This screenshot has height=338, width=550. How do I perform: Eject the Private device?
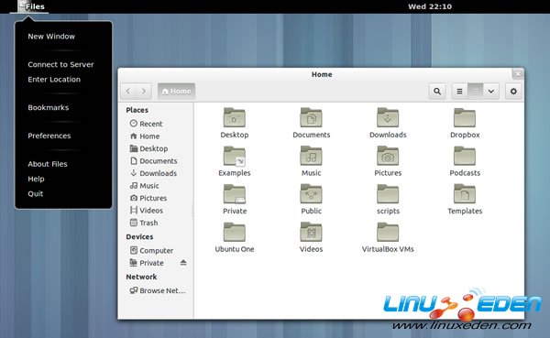pyautogui.click(x=183, y=263)
